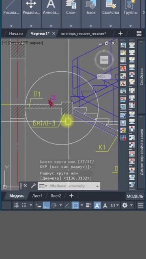The height and width of the screenshot is (259, 146).
Task: Select the К1 leader label
Action: pos(102,147)
